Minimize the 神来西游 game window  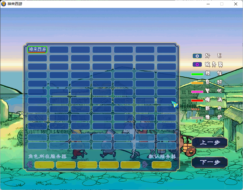coord(208,4)
